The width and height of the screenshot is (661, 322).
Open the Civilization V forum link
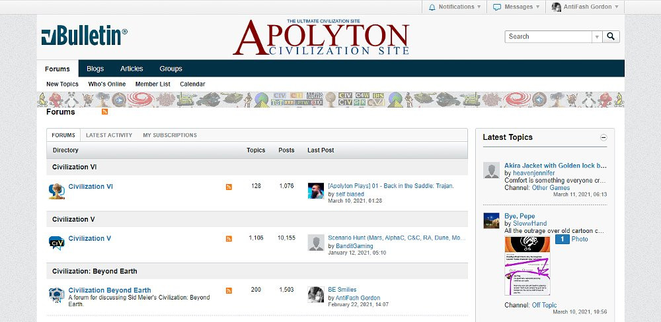[90, 238]
